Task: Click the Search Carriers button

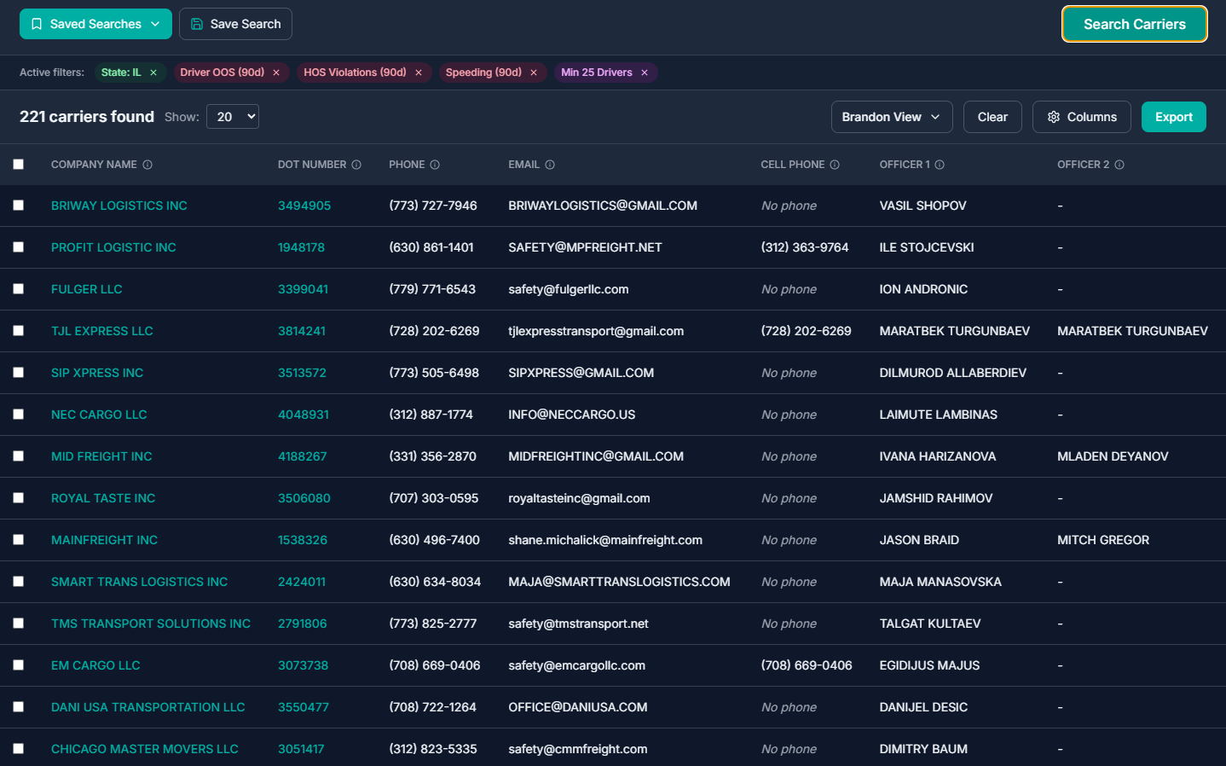Action: point(1134,24)
